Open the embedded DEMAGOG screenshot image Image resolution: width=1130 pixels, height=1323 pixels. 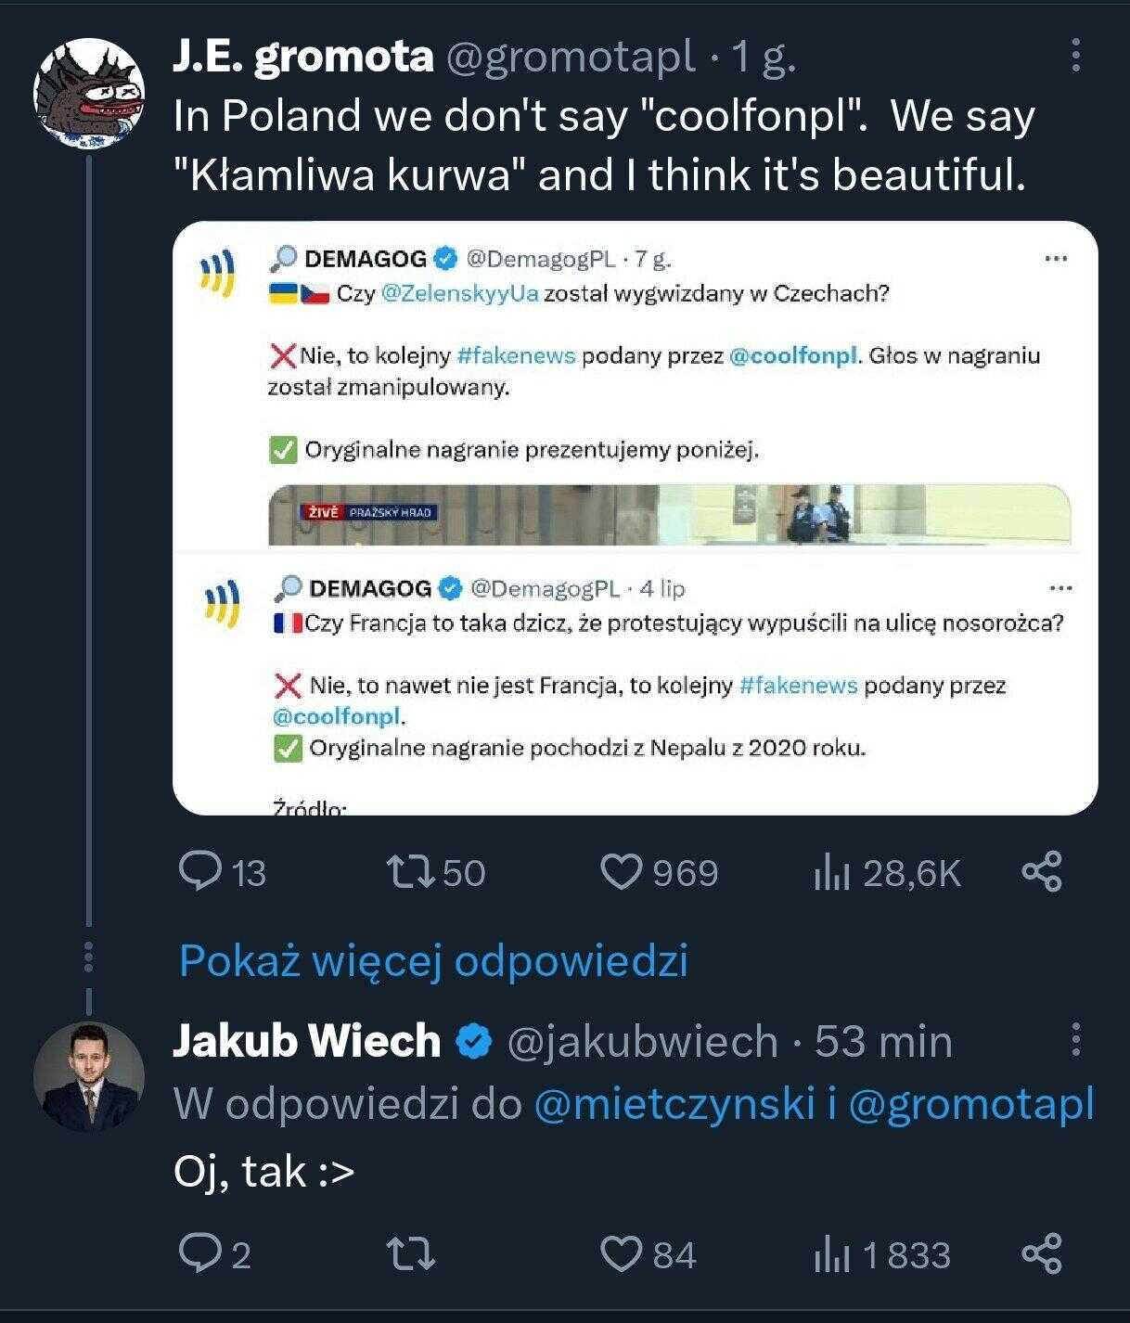point(636,518)
